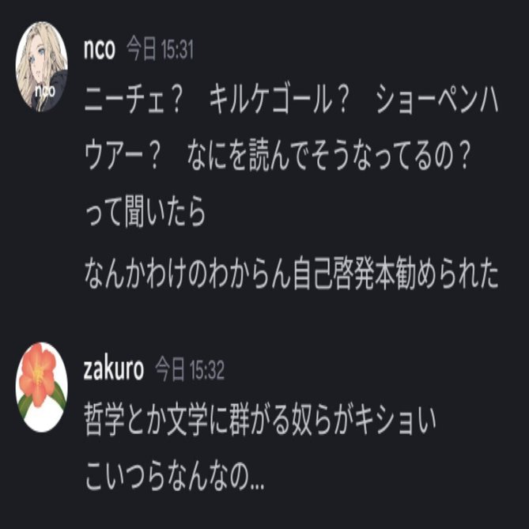Click the text ショーペンハ at line end
Viewport: 529px width, 529px height.
tap(437, 100)
